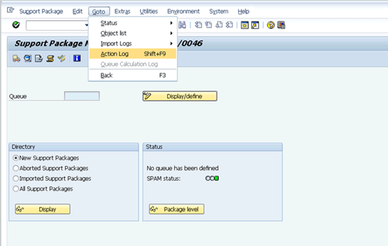Click the Display button in Directory
388x246 pixels.
point(42,209)
